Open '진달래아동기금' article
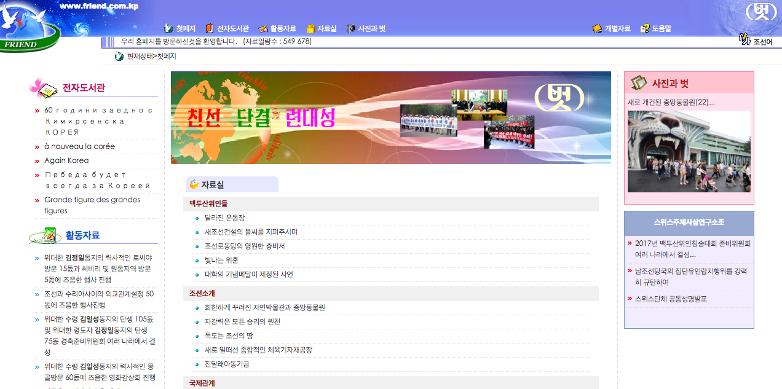This screenshot has height=389, width=782. click(227, 364)
